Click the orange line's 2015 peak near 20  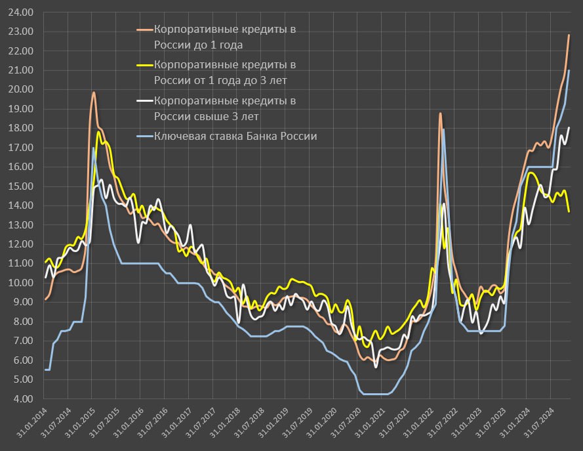pyautogui.click(x=94, y=93)
